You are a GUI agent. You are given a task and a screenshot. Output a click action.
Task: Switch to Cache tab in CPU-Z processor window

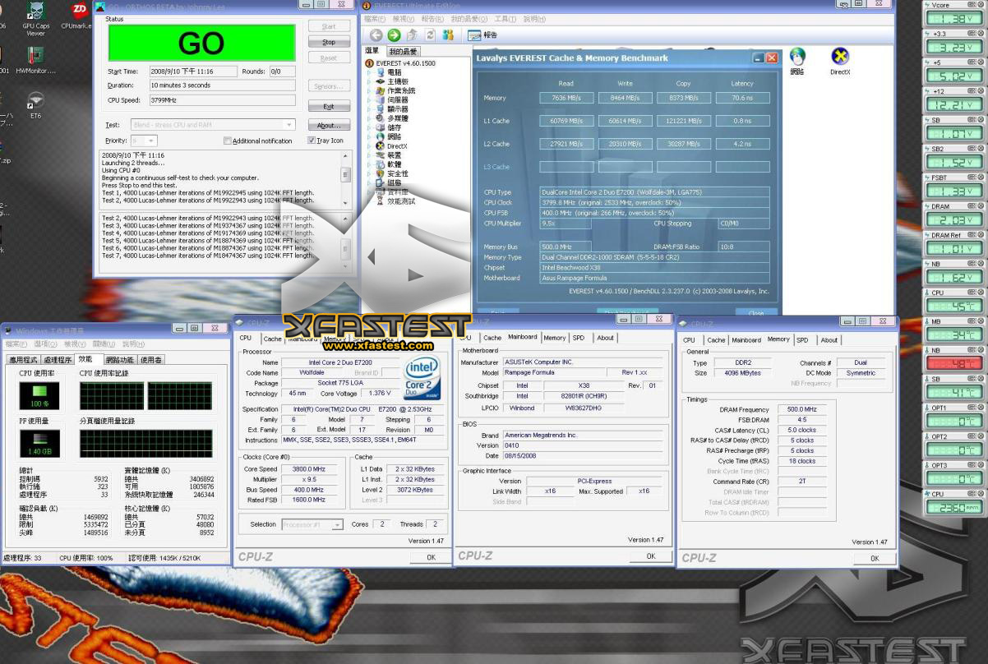(x=273, y=339)
